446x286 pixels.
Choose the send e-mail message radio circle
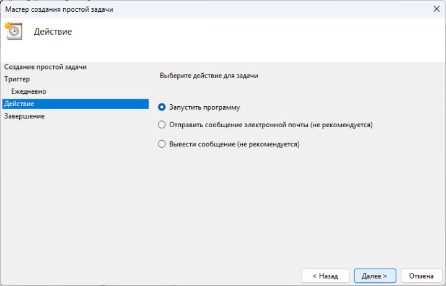click(x=162, y=125)
